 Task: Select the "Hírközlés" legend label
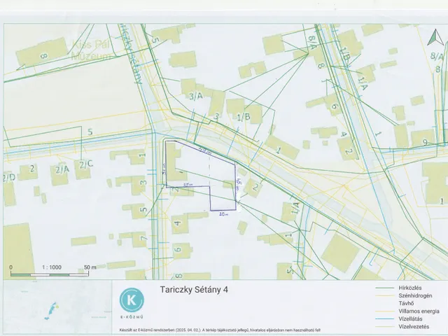click(410, 288)
